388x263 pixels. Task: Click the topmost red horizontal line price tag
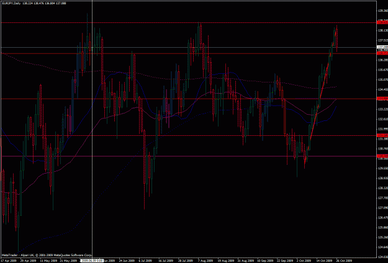coord(382,22)
